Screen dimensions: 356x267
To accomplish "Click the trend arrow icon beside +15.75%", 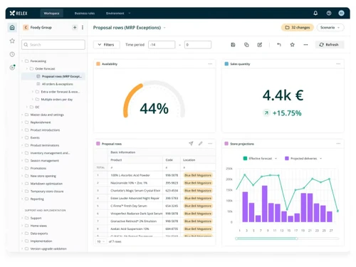I will (266, 113).
